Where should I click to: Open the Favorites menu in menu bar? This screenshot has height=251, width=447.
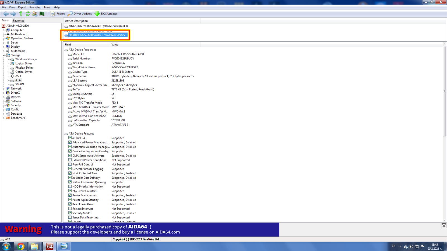35,8
